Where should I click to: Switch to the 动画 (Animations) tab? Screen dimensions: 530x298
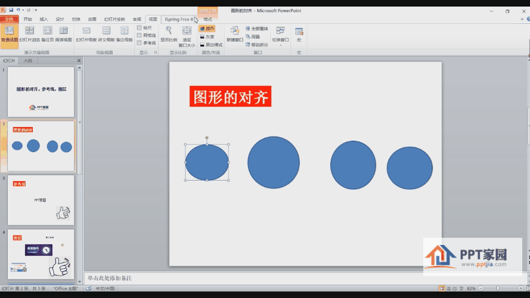pyautogui.click(x=92, y=19)
